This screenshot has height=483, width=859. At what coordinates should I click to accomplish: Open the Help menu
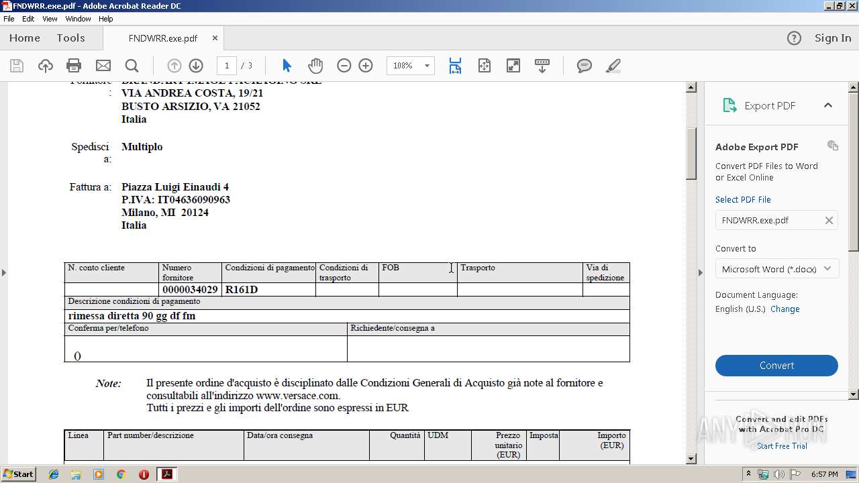(x=106, y=19)
